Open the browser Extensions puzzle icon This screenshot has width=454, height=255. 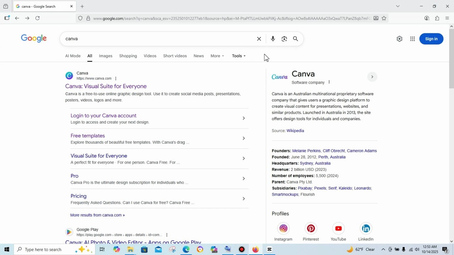[437, 18]
